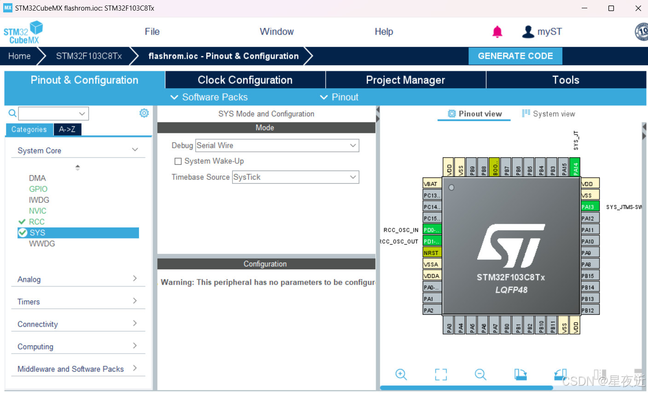Open the Help menu

coord(384,32)
